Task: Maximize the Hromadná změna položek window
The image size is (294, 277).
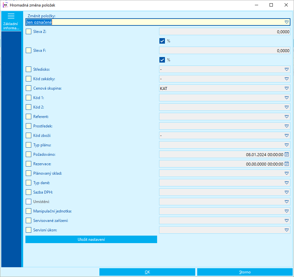Action: (x=271, y=5)
